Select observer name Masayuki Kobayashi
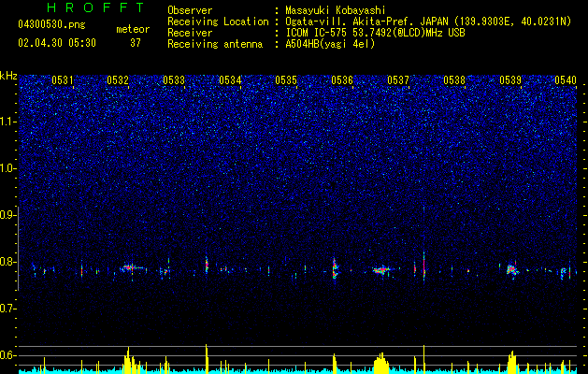 click(x=336, y=10)
